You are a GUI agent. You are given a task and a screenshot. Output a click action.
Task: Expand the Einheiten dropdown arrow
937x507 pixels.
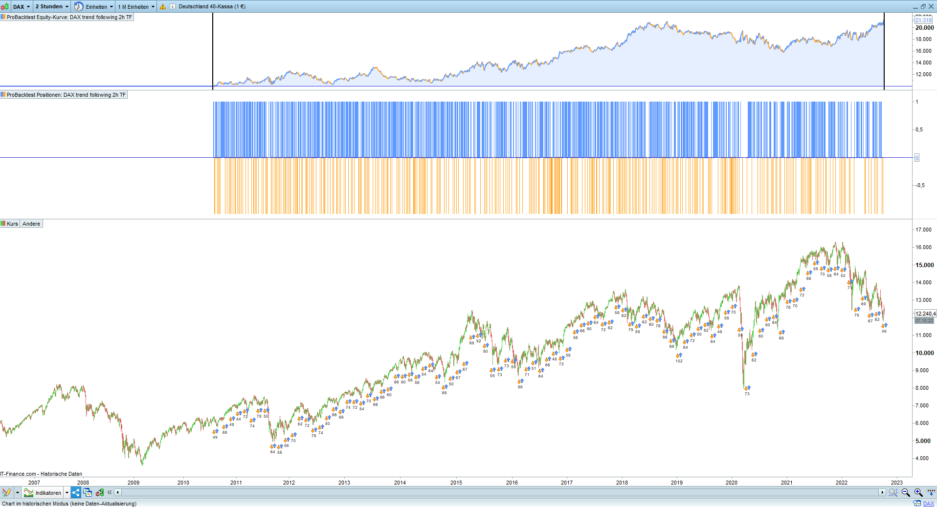pos(112,7)
